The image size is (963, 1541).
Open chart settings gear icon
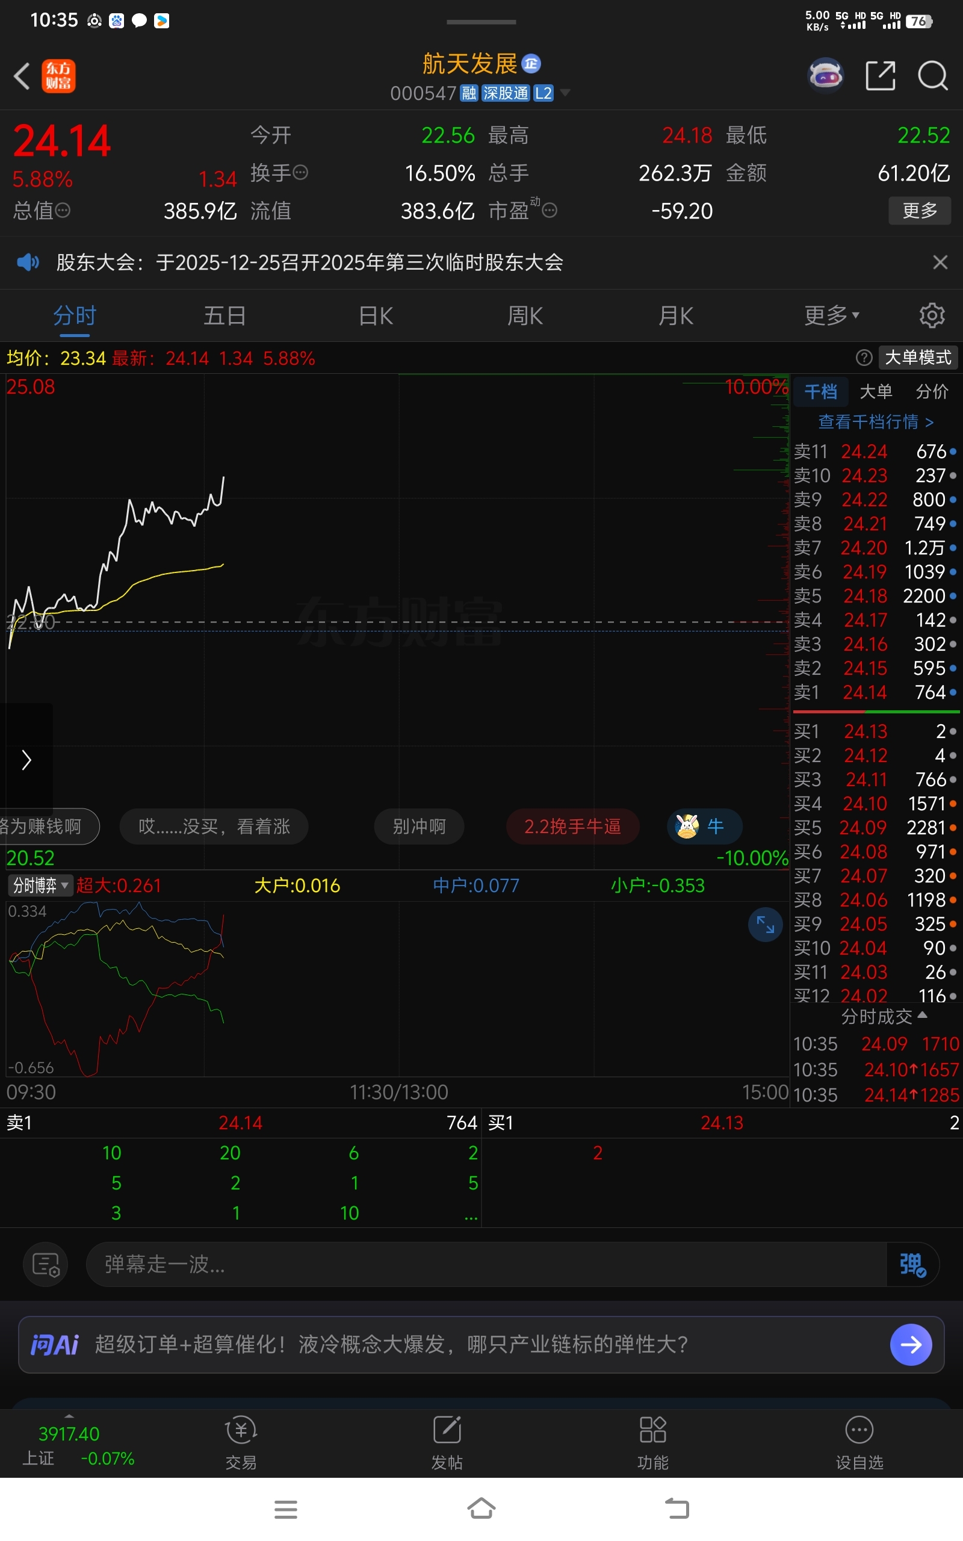click(x=932, y=315)
